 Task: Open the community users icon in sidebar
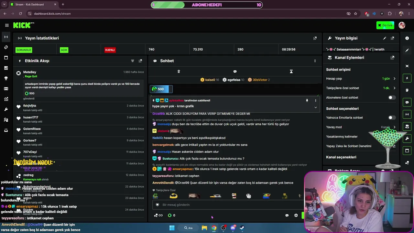6,120
